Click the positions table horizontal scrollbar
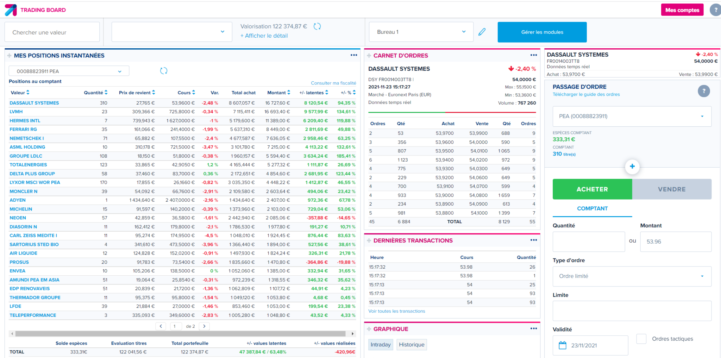721x358 pixels. pyautogui.click(x=180, y=333)
